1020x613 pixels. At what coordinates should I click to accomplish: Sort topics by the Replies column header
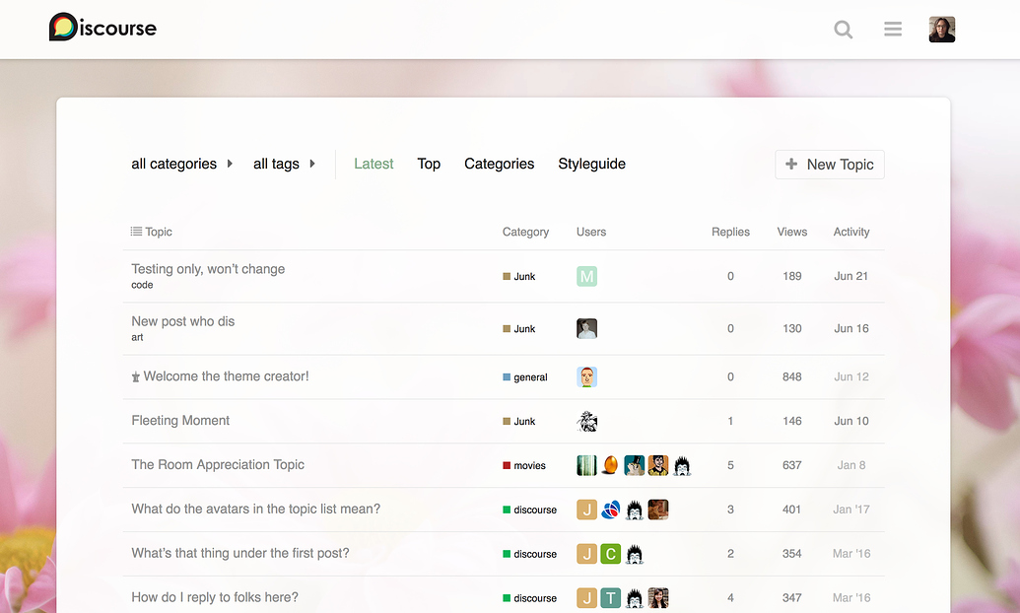[x=730, y=232]
